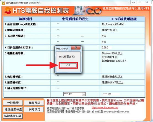Click the Hts_check dialog title text

[62, 48]
